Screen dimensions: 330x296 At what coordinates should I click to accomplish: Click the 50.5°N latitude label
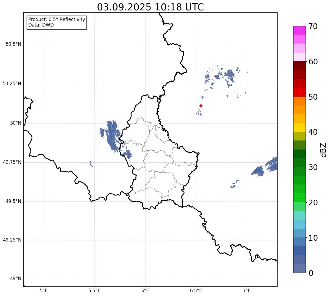click(13, 44)
